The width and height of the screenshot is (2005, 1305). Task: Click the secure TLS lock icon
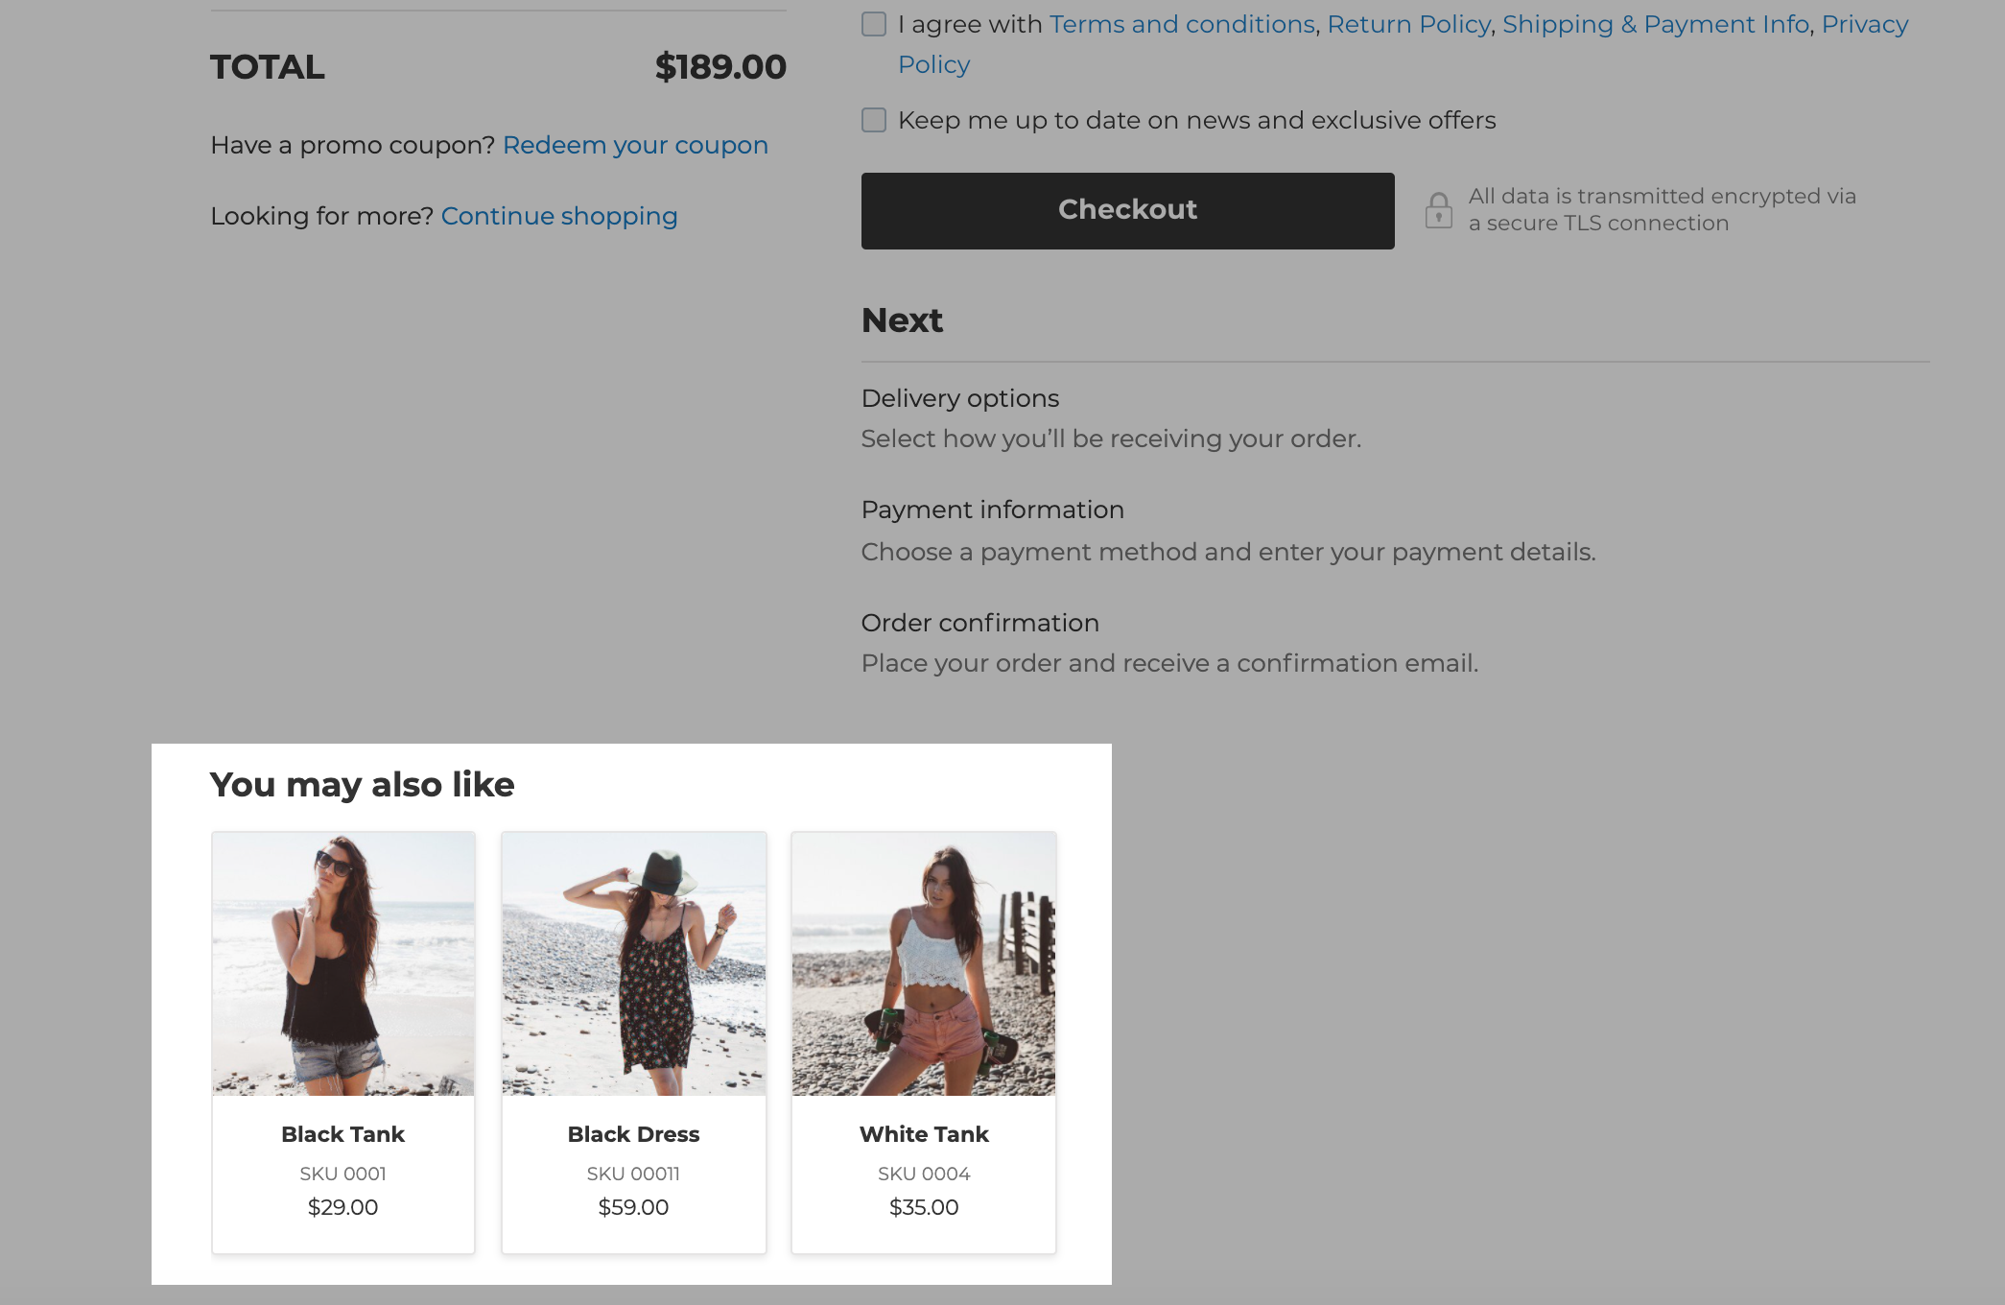click(x=1439, y=209)
